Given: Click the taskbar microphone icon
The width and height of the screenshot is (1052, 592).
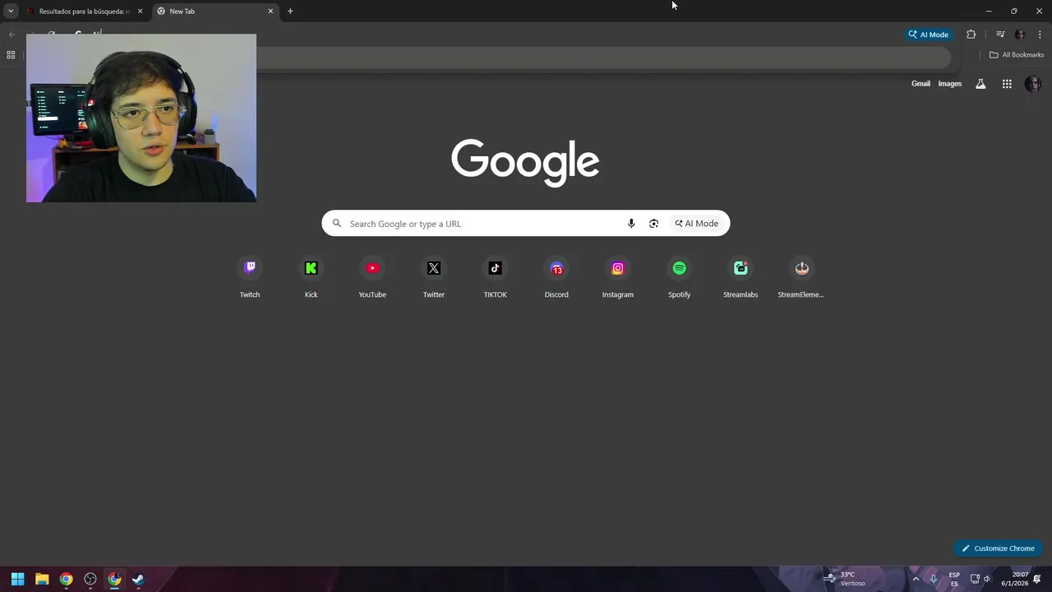Looking at the screenshot, I should (x=934, y=579).
